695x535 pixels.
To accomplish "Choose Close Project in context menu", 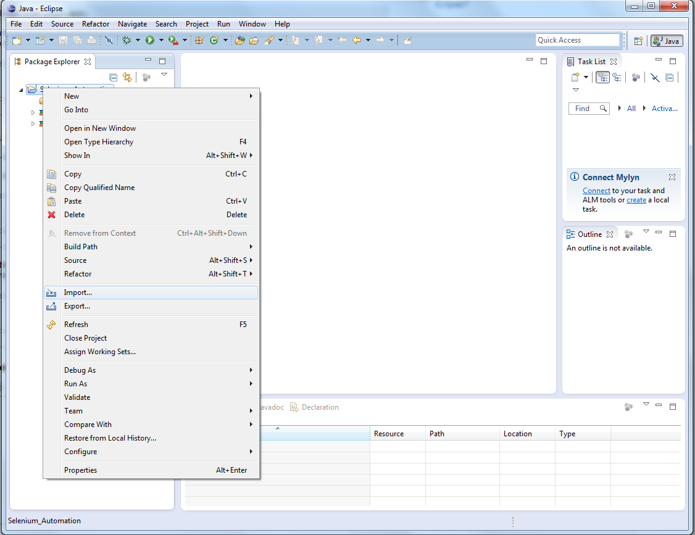I will click(151, 338).
